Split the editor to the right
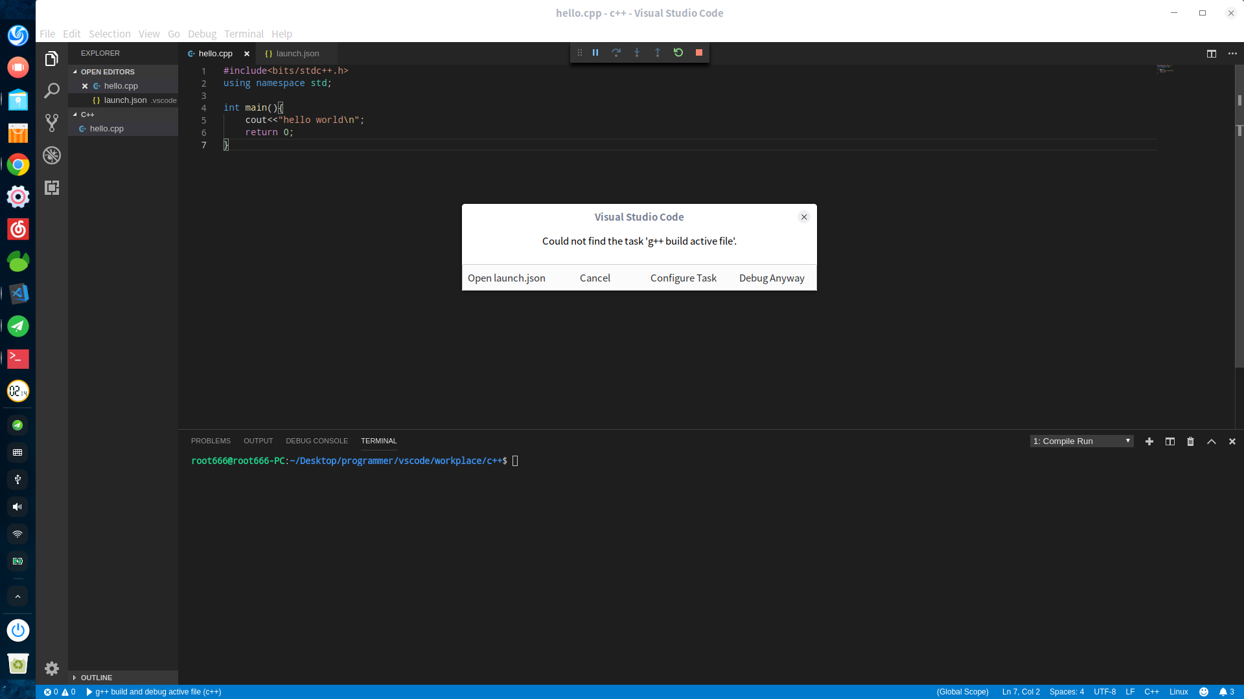Screen dimensions: 1244x699 pos(1212,54)
